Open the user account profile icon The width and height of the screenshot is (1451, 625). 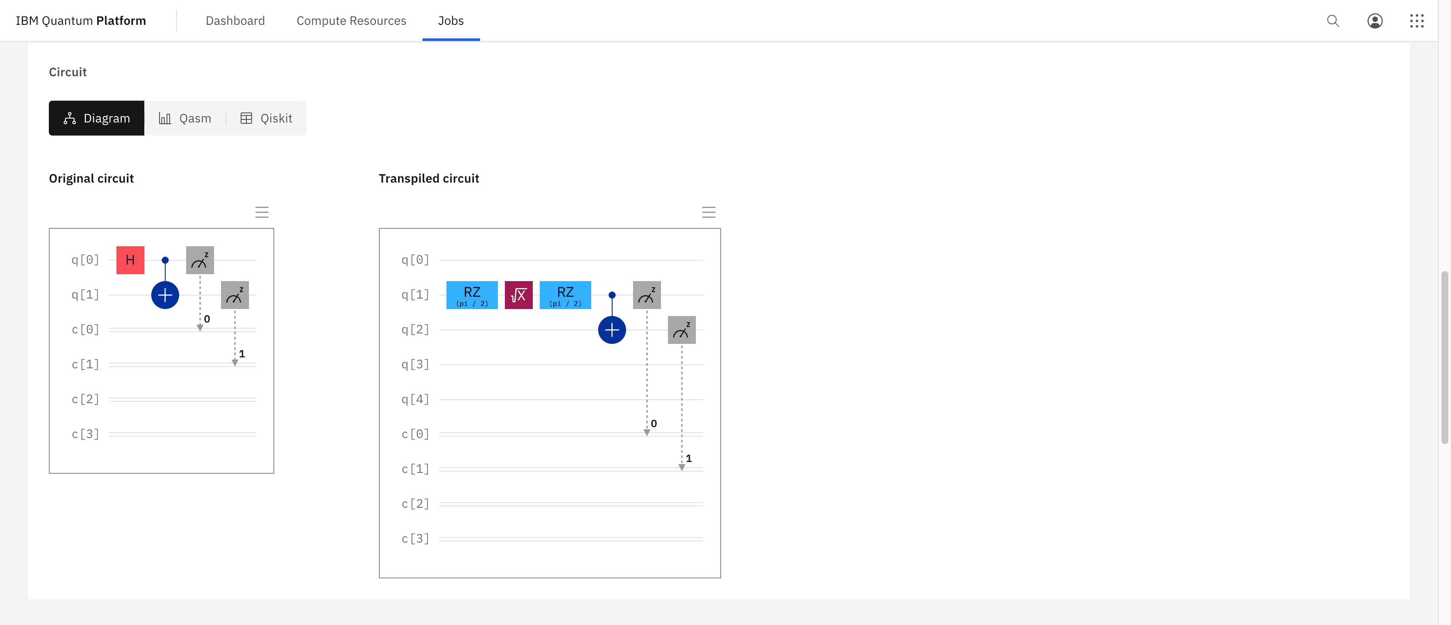pyautogui.click(x=1375, y=21)
